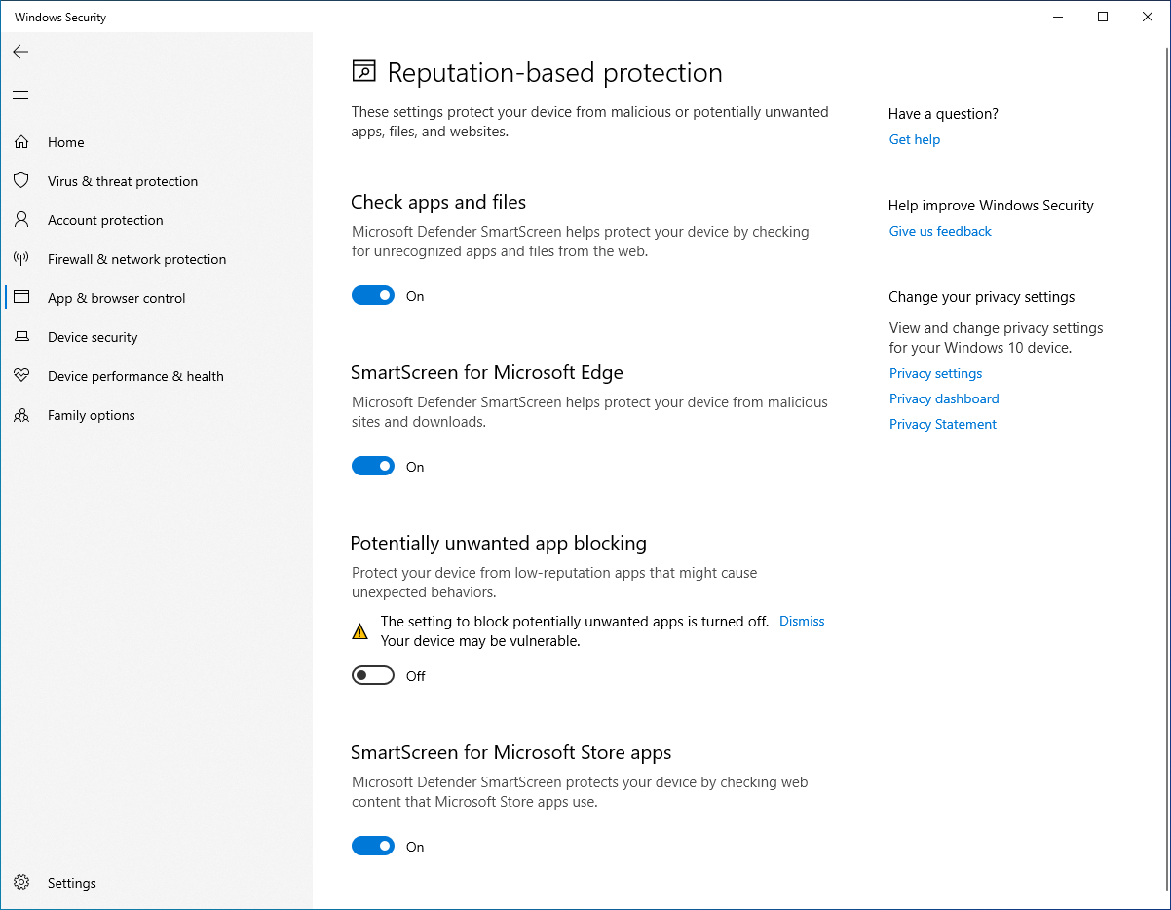1171x910 pixels.
Task: Click the Get help link
Action: (x=915, y=139)
